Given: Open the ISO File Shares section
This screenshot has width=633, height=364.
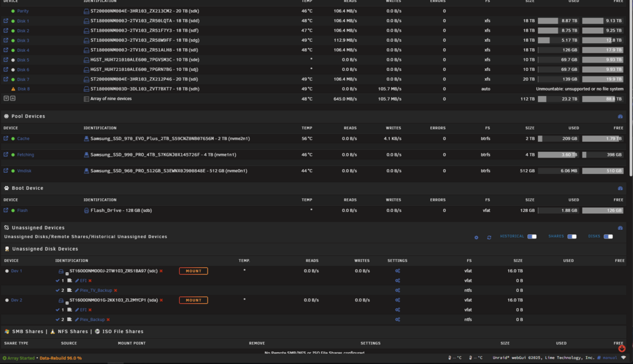Looking at the screenshot, I should pos(123,331).
